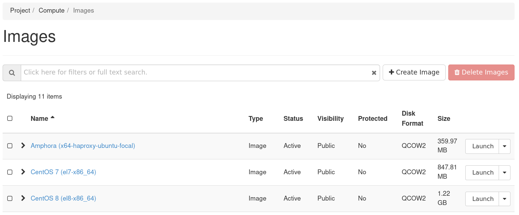Expand the Amphora image row details
This screenshot has width=519, height=215.
click(x=23, y=145)
